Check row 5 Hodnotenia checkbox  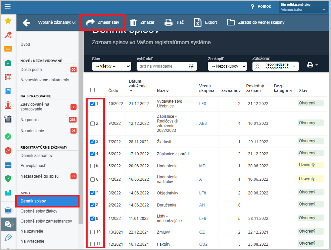[x=92, y=166]
